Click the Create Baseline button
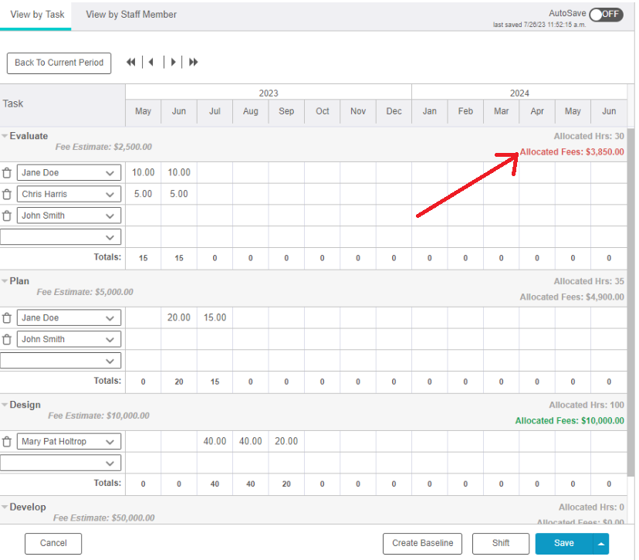 422,544
